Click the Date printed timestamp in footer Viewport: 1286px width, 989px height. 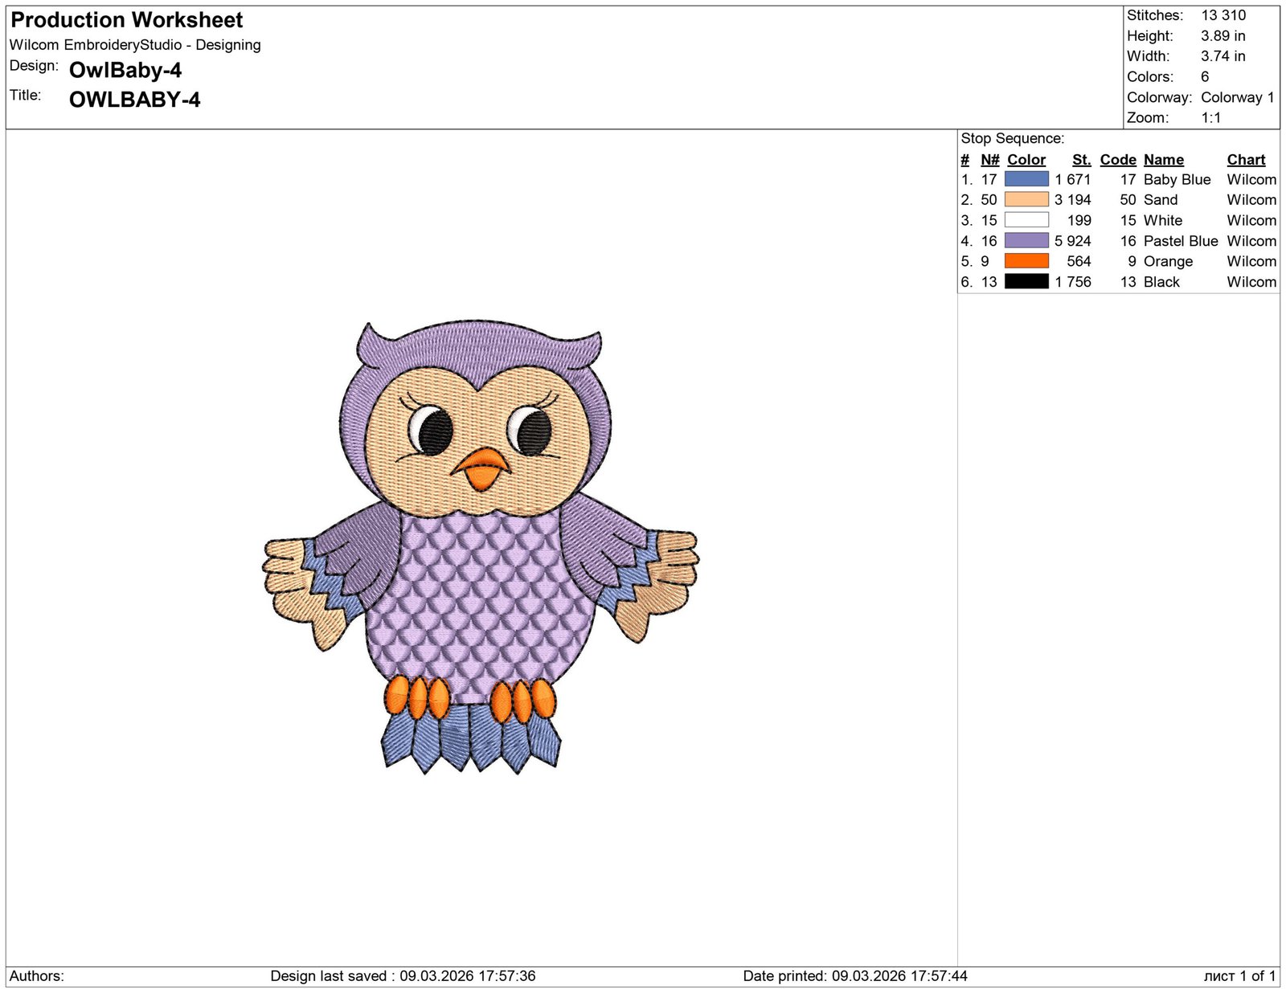(x=854, y=976)
